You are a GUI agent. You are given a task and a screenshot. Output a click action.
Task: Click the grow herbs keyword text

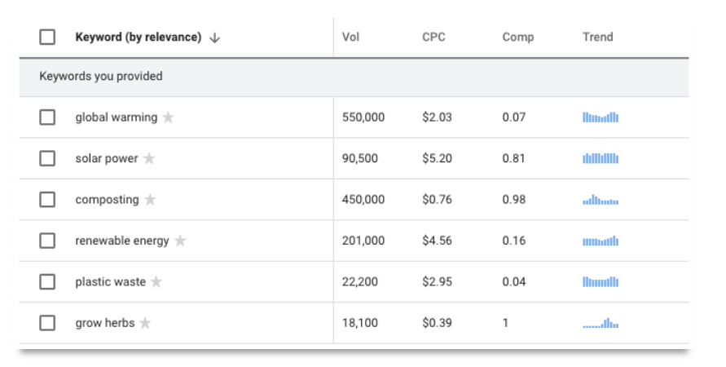point(105,323)
